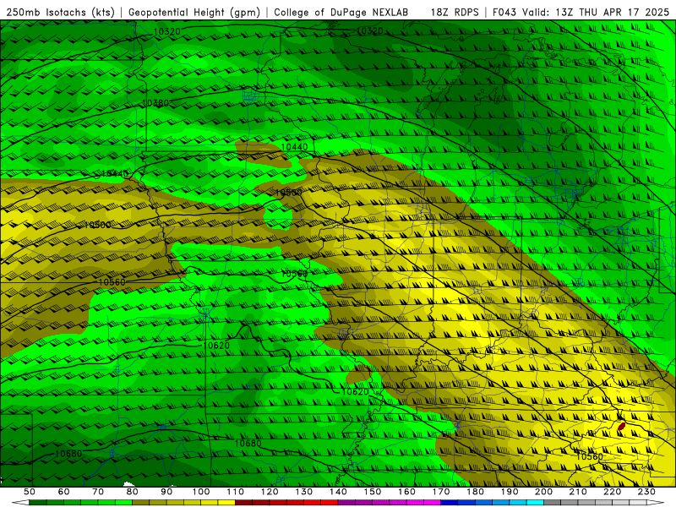Select the 70 tick label on the legend
Viewport: 676px width, 507px height.
pos(98,492)
